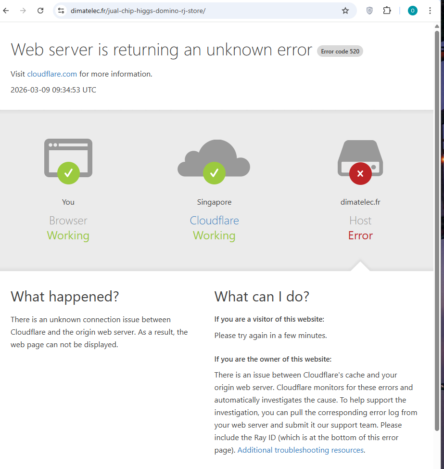Click the browser window status icon
This screenshot has height=469, width=444.
[x=68, y=161]
